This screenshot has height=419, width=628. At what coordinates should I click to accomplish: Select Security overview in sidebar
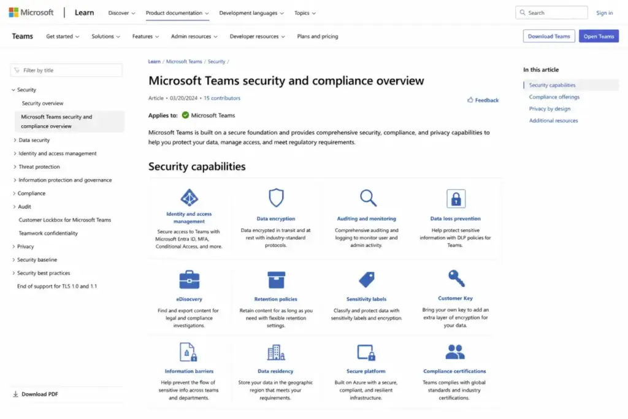click(42, 103)
